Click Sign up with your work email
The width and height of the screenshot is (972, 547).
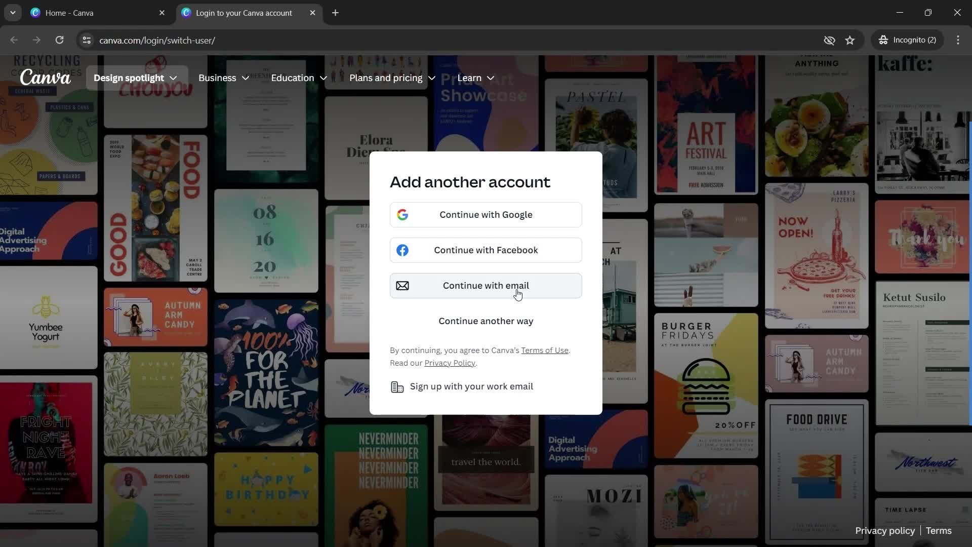point(471,386)
